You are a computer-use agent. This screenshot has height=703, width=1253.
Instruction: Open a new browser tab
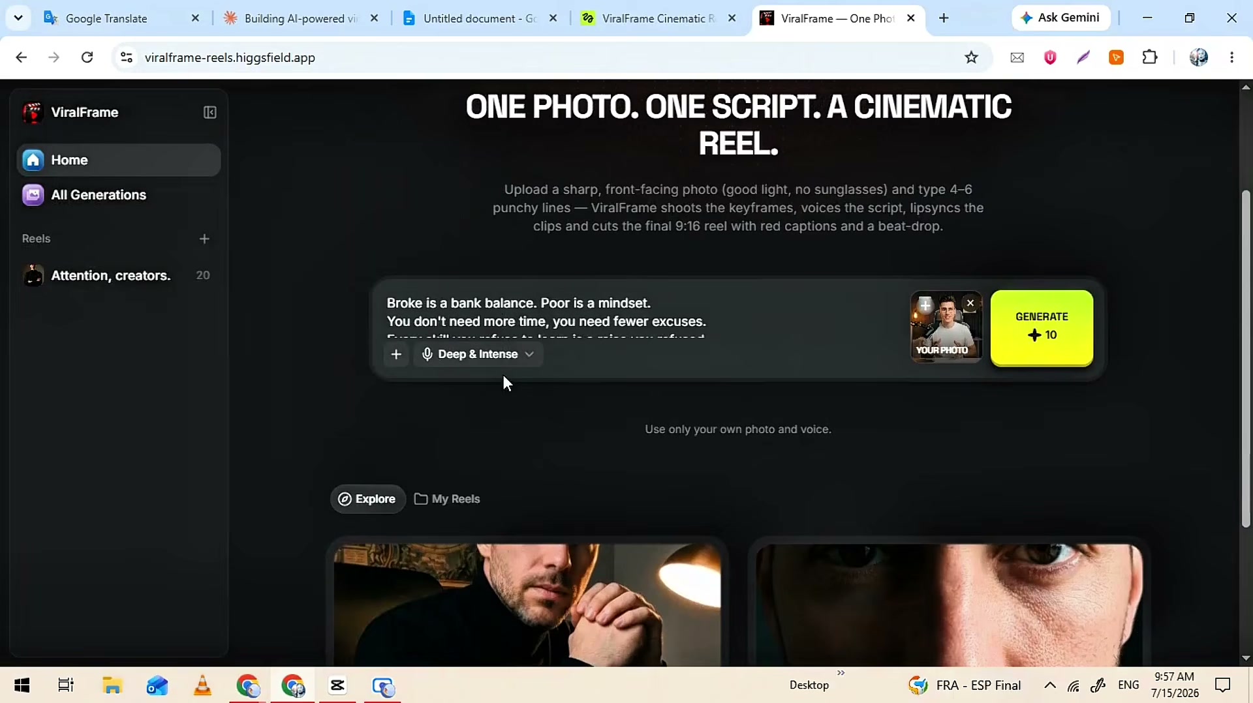pos(944,18)
